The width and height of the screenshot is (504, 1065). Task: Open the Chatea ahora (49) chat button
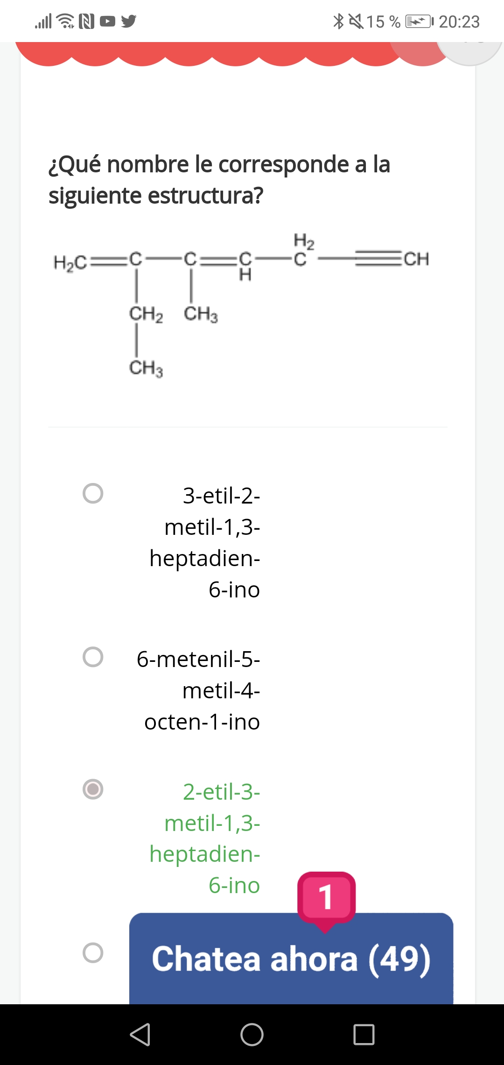(291, 958)
